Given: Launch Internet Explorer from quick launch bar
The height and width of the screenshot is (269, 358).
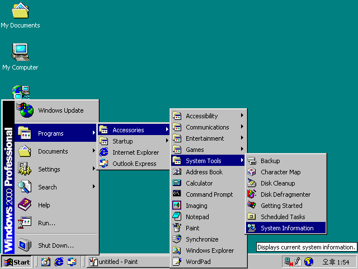Looking at the screenshot, I should point(59,262).
